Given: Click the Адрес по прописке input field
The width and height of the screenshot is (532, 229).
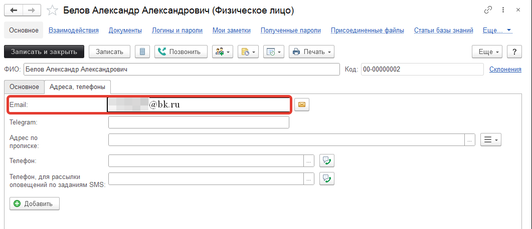Looking at the screenshot, I should point(286,139).
